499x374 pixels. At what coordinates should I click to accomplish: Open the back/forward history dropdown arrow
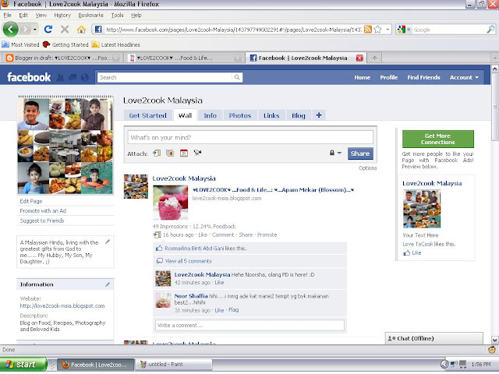pos(34,30)
